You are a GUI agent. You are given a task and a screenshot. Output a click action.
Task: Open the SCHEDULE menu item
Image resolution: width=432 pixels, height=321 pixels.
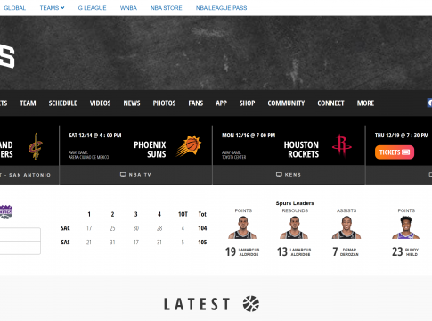(x=63, y=103)
